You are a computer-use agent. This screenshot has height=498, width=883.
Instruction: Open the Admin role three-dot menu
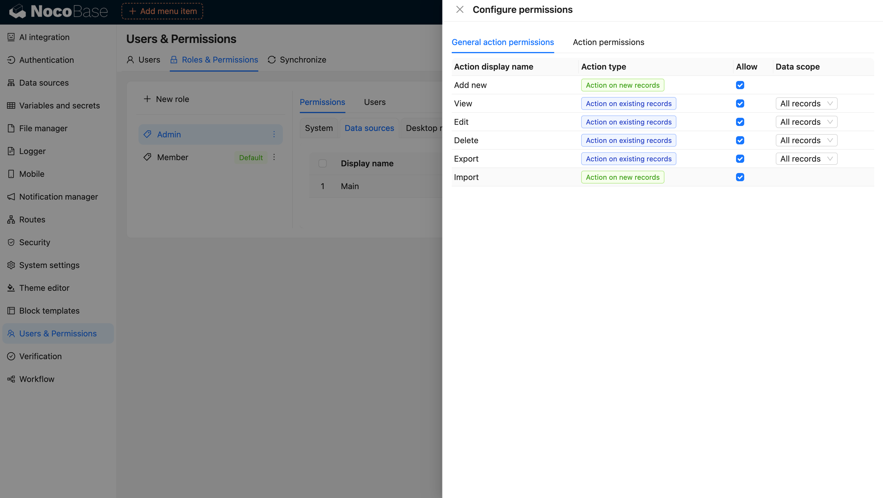(x=274, y=134)
